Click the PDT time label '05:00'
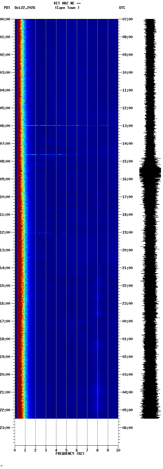 (x=5, y=108)
